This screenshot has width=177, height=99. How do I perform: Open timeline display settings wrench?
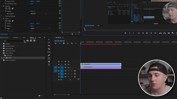(72, 43)
